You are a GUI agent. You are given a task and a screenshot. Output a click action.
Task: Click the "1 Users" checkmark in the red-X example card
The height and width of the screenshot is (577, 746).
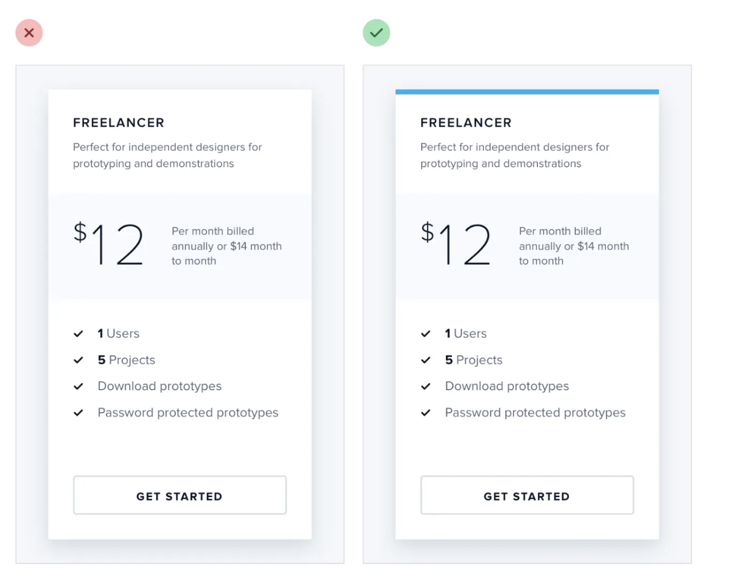click(x=79, y=334)
